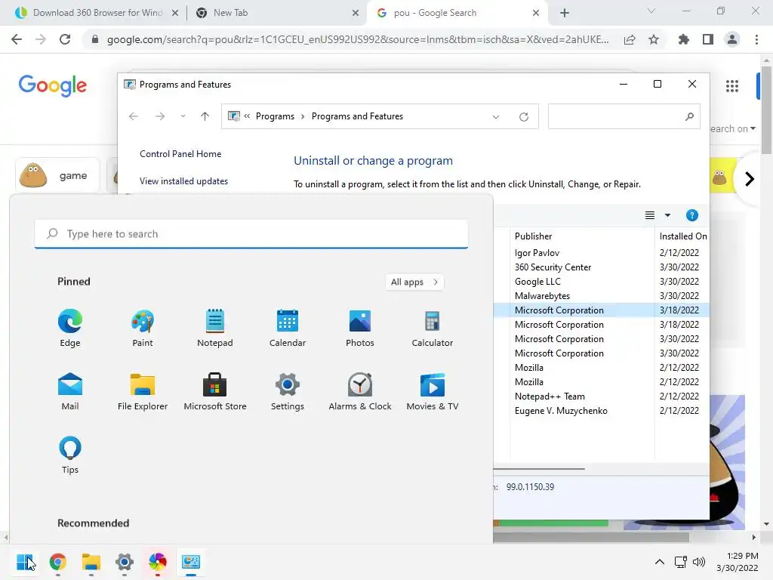Screen dimensions: 773x580
Task: Open the Tips app
Action: click(x=70, y=455)
